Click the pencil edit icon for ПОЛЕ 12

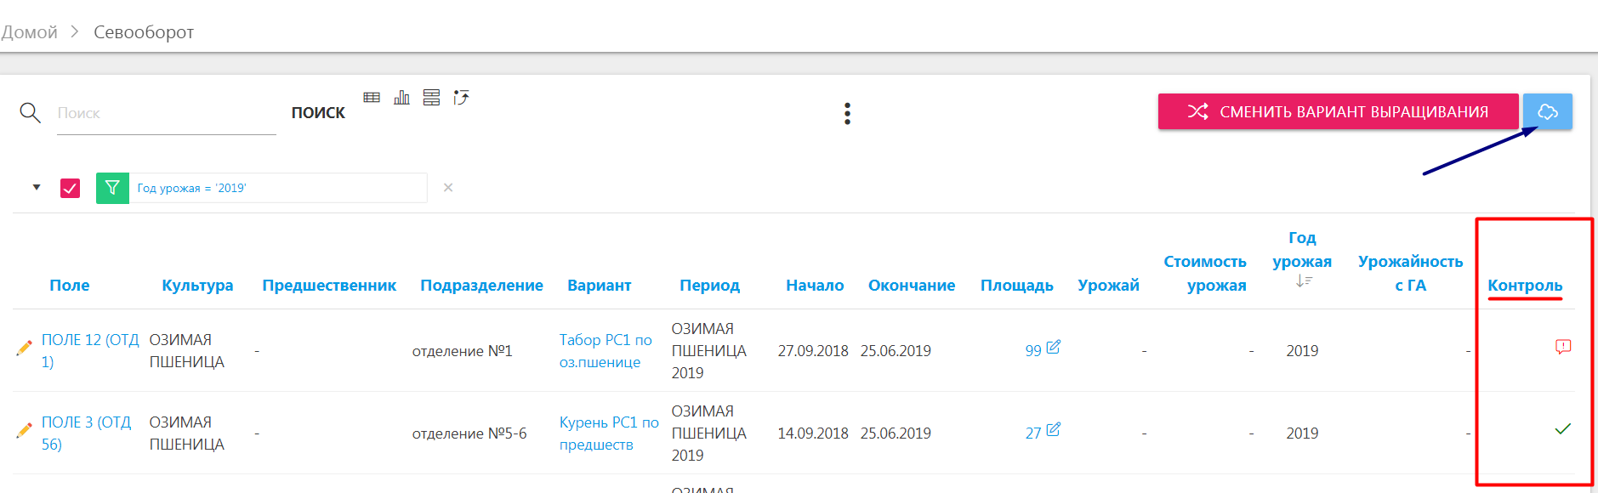tap(24, 348)
